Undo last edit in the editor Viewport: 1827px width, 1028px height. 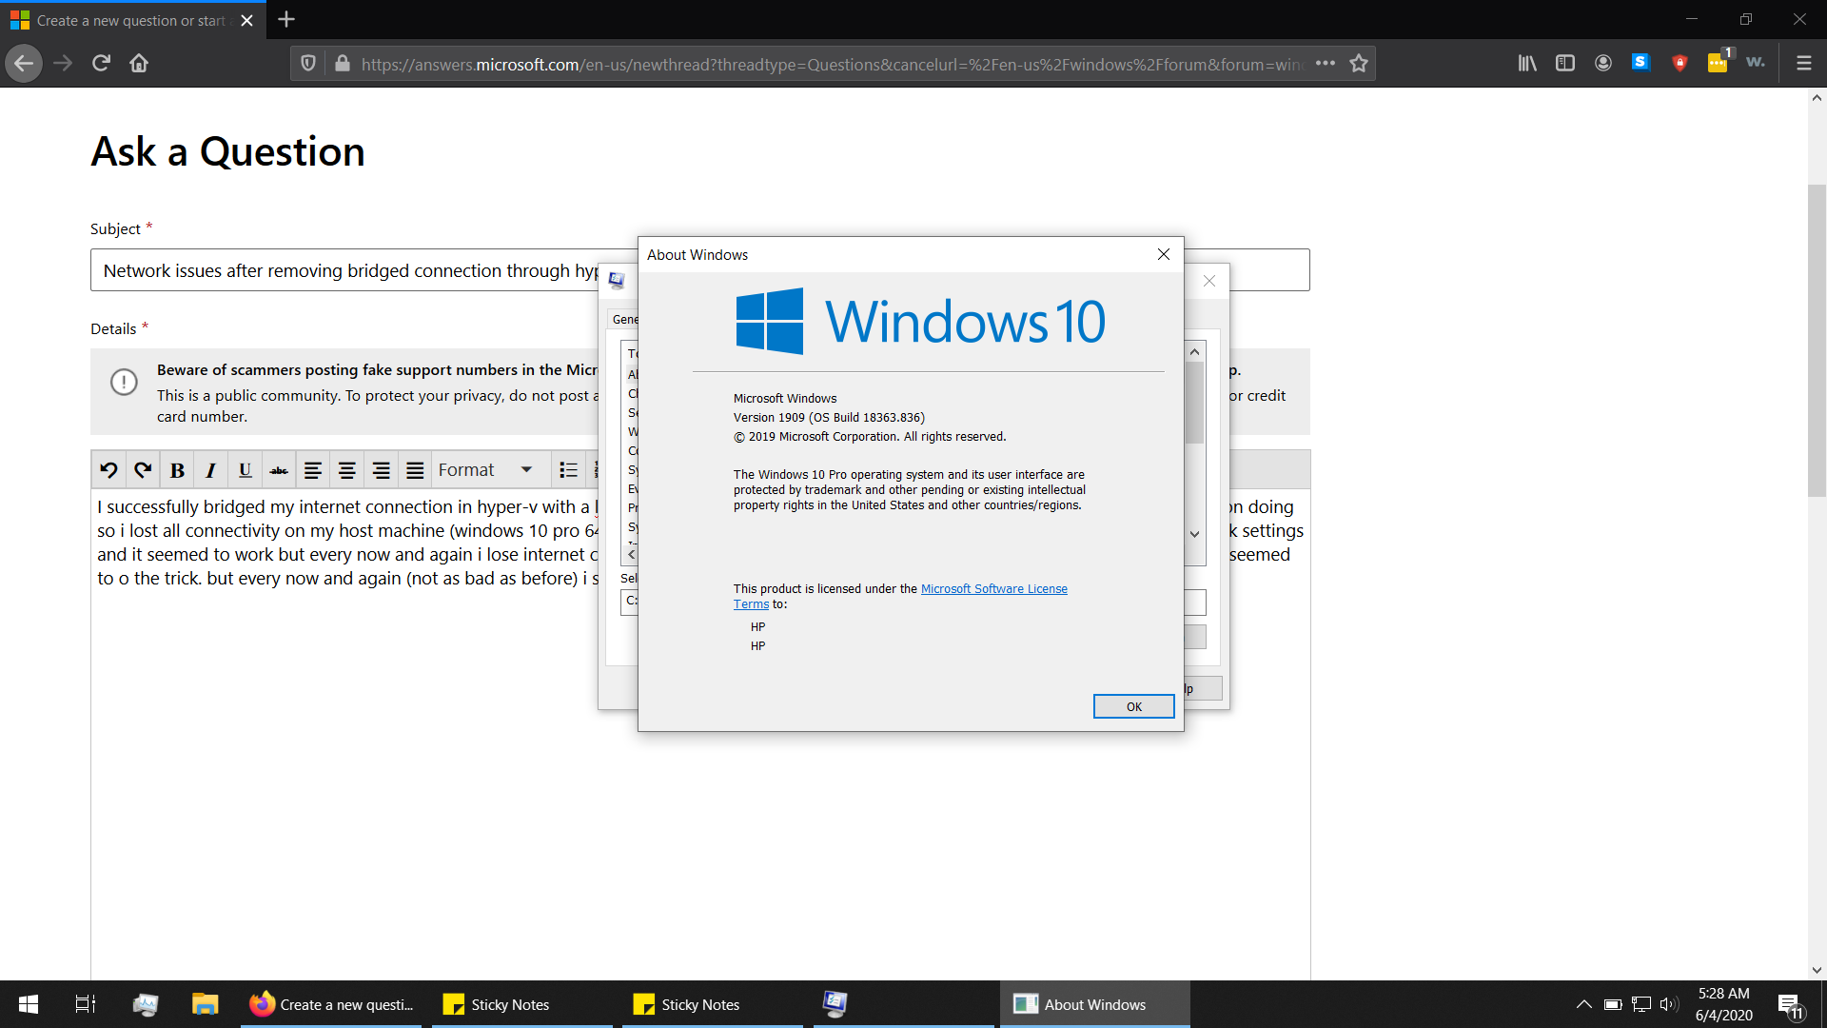[108, 470]
